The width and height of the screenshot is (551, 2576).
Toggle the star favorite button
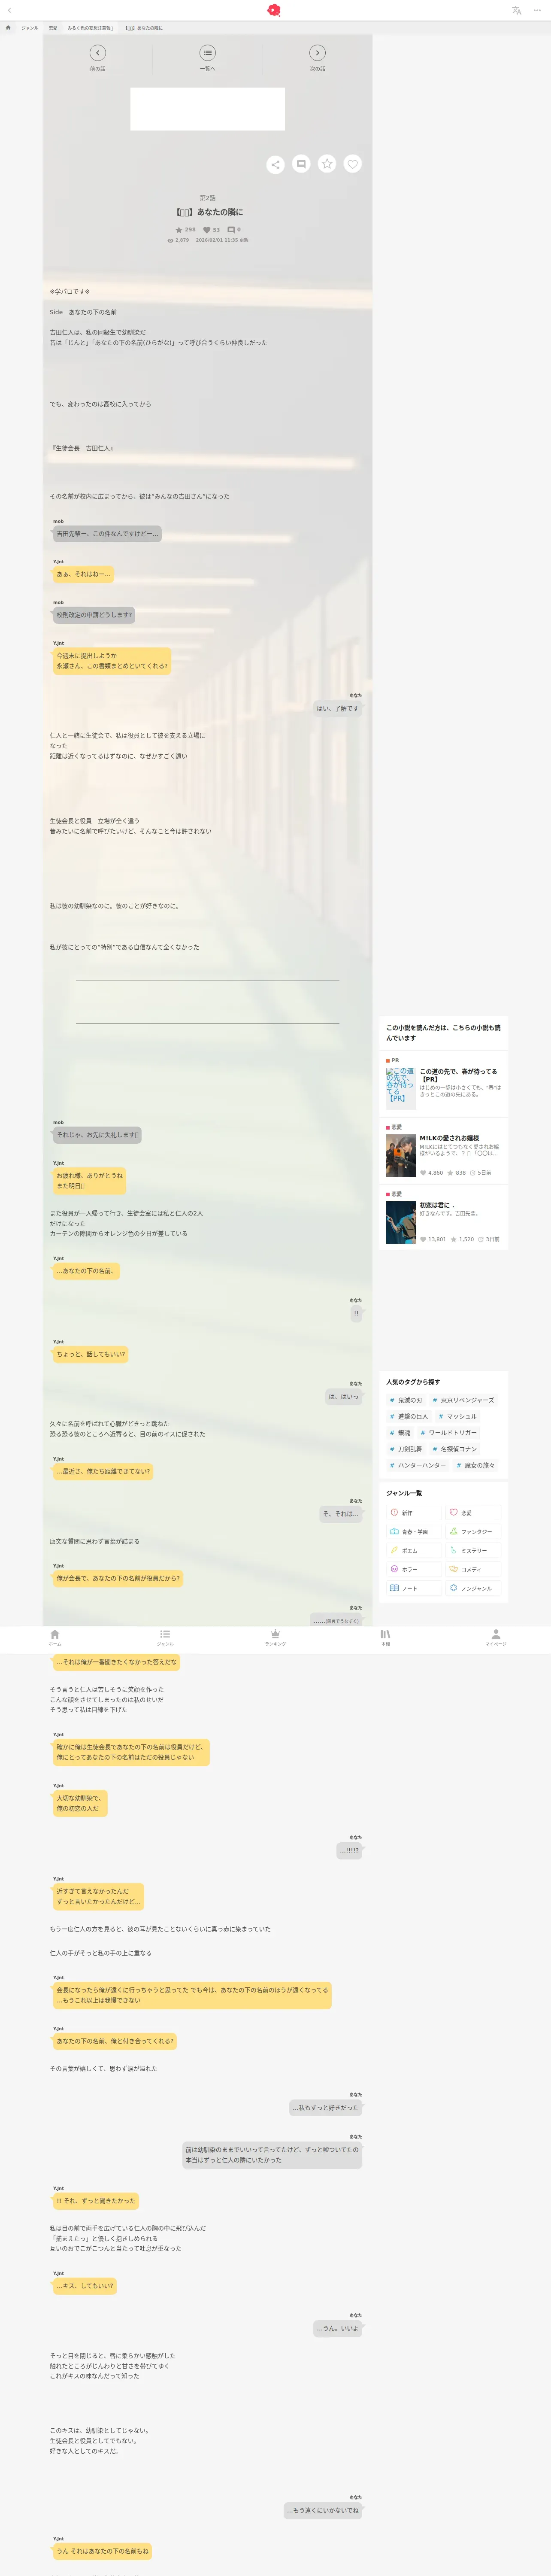327,164
